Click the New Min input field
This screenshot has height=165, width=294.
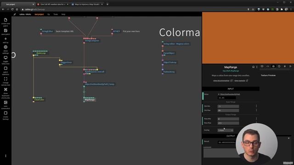click(x=228, y=119)
